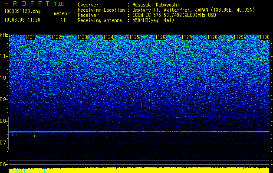Click the 1124 time marker

pyautogui.click(x=109, y=37)
